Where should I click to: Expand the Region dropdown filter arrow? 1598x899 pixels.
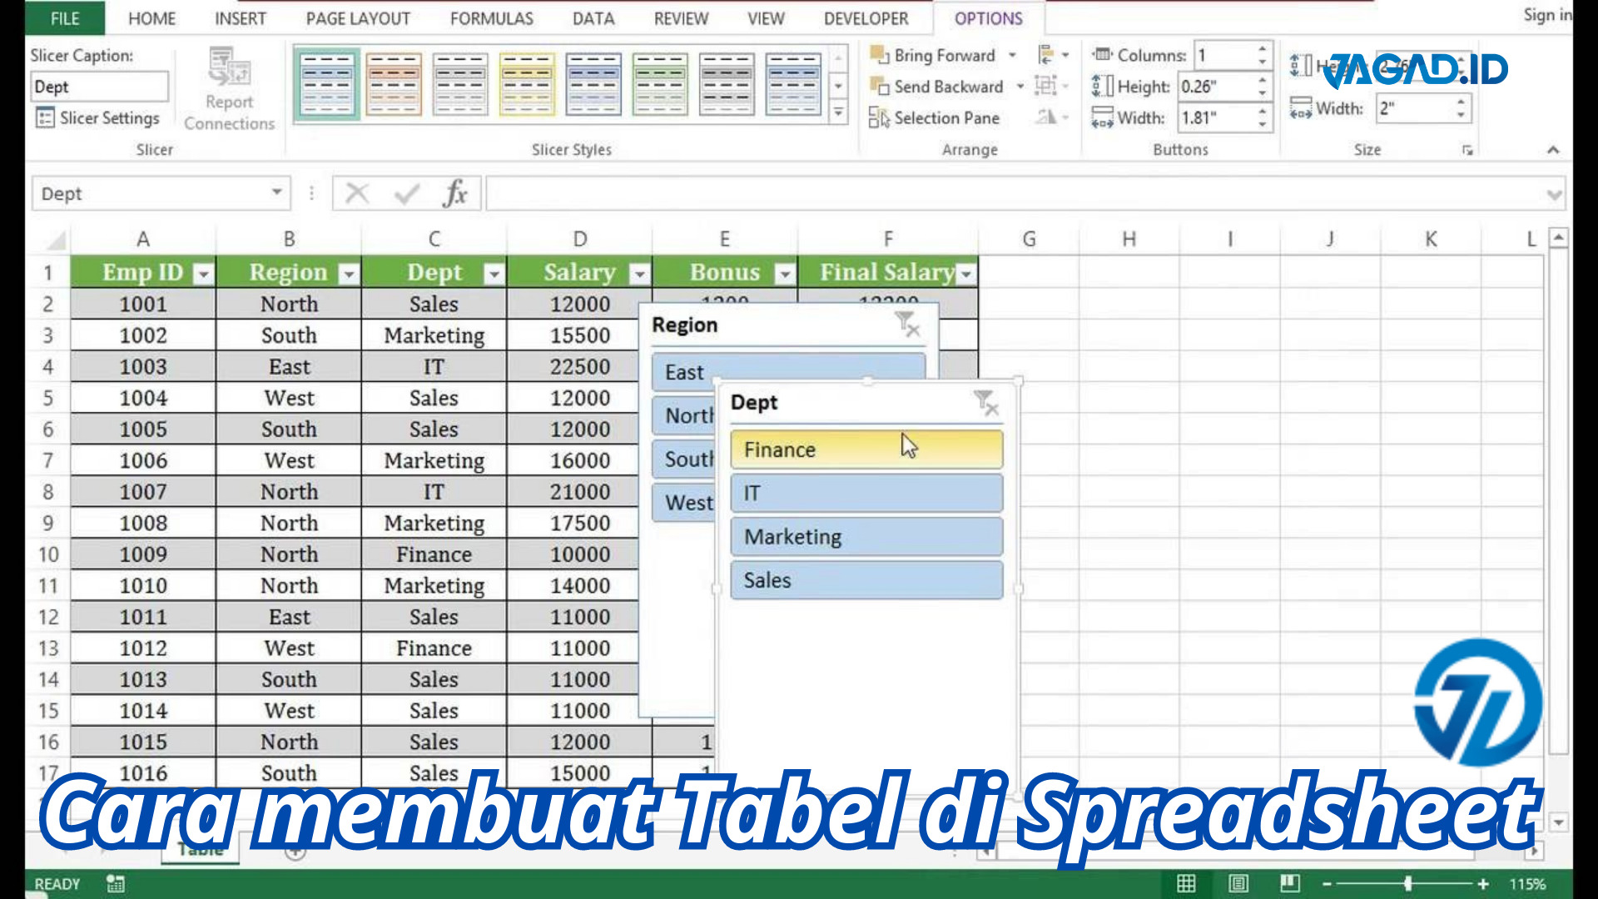(347, 272)
